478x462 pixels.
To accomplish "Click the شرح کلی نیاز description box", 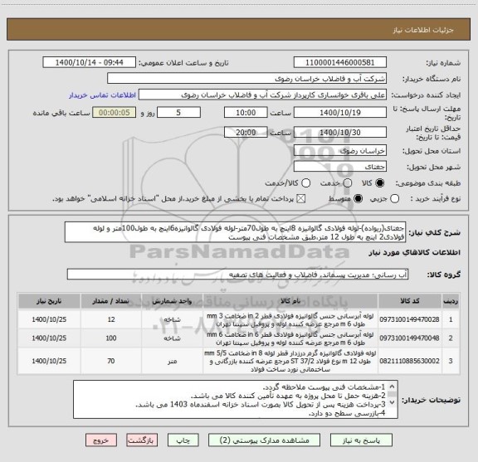I will click(x=235, y=232).
